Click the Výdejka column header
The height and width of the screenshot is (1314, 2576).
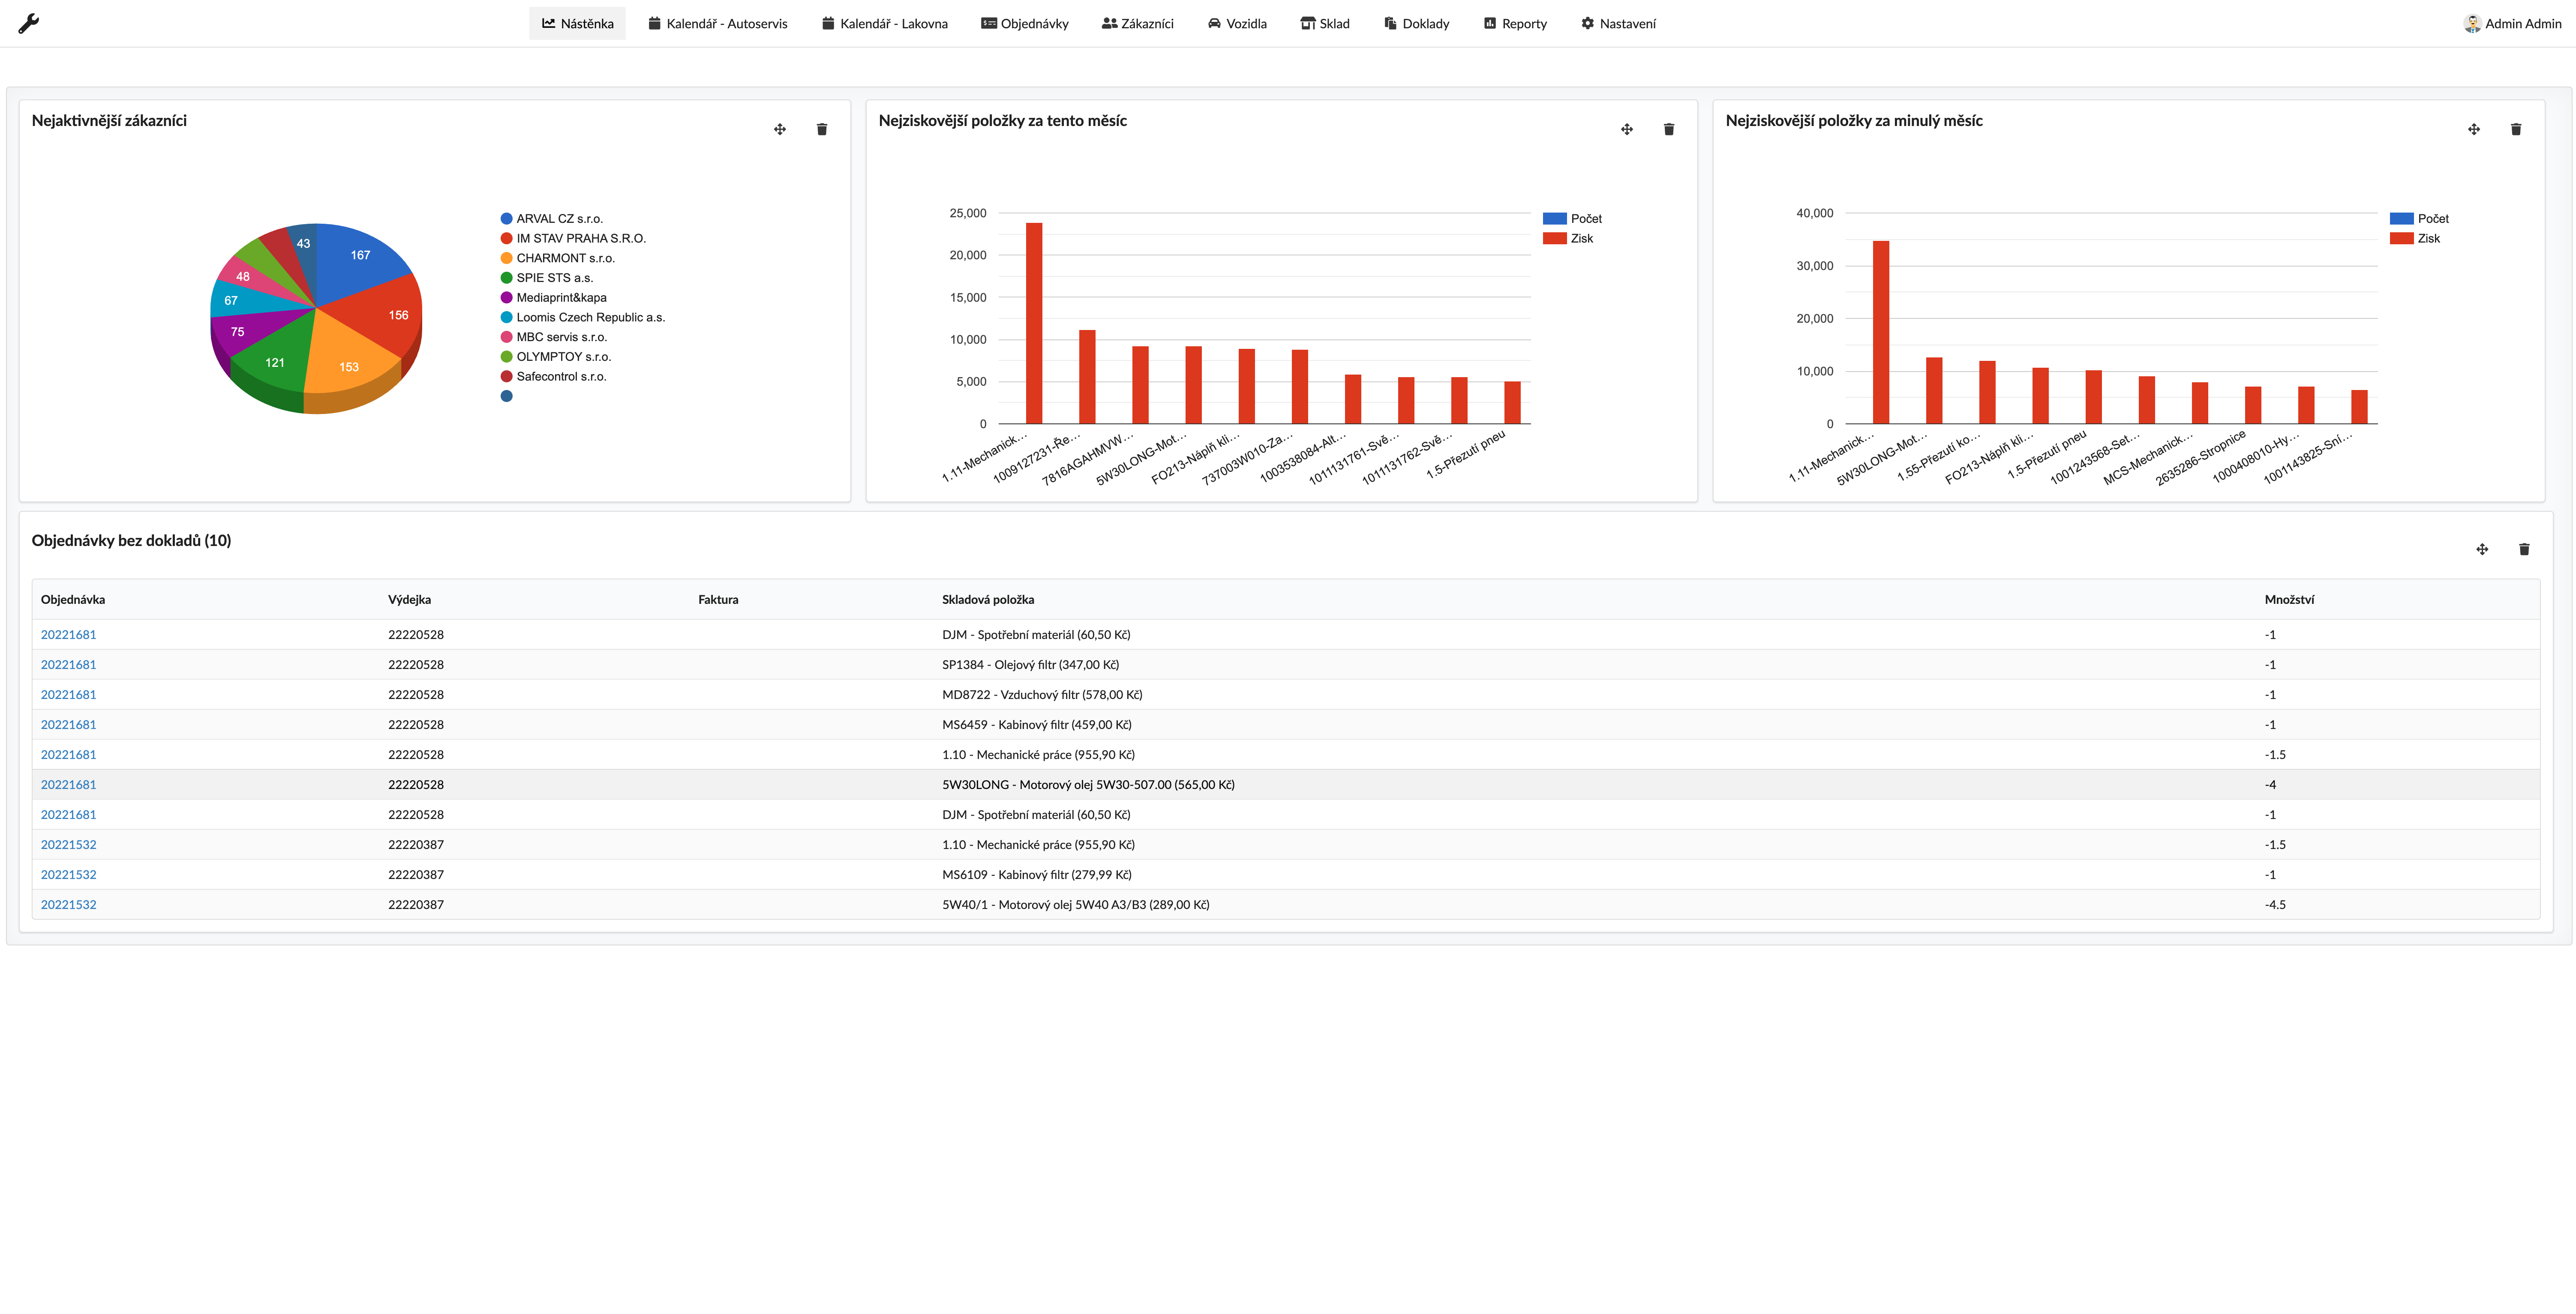pyautogui.click(x=410, y=599)
